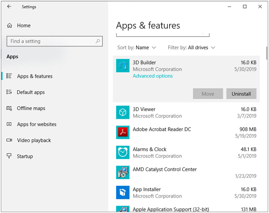Select the App Installer app name

pos(146,189)
